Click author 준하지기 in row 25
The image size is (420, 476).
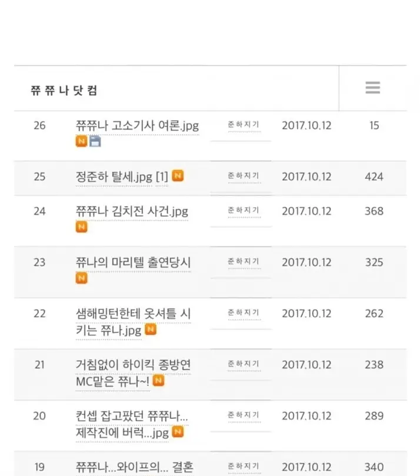pyautogui.click(x=244, y=176)
